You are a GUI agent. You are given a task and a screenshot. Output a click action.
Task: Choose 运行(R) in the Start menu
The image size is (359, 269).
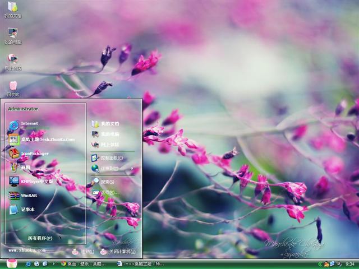[x=108, y=192]
